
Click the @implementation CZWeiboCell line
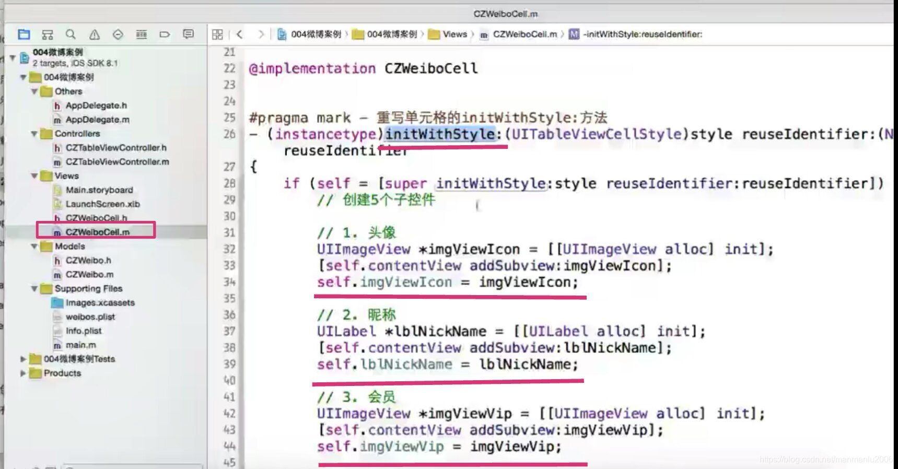364,68
